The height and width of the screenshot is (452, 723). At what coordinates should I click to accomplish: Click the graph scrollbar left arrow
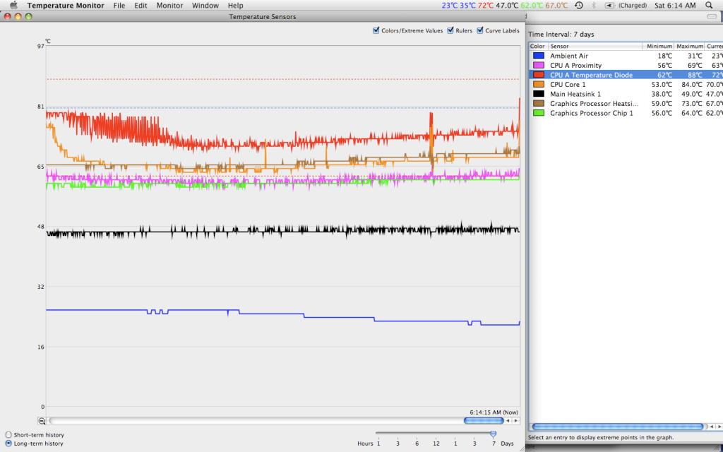tap(508, 421)
